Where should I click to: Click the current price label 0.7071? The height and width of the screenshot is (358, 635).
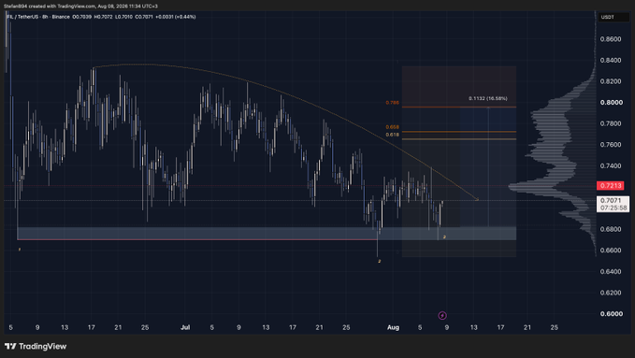611,200
